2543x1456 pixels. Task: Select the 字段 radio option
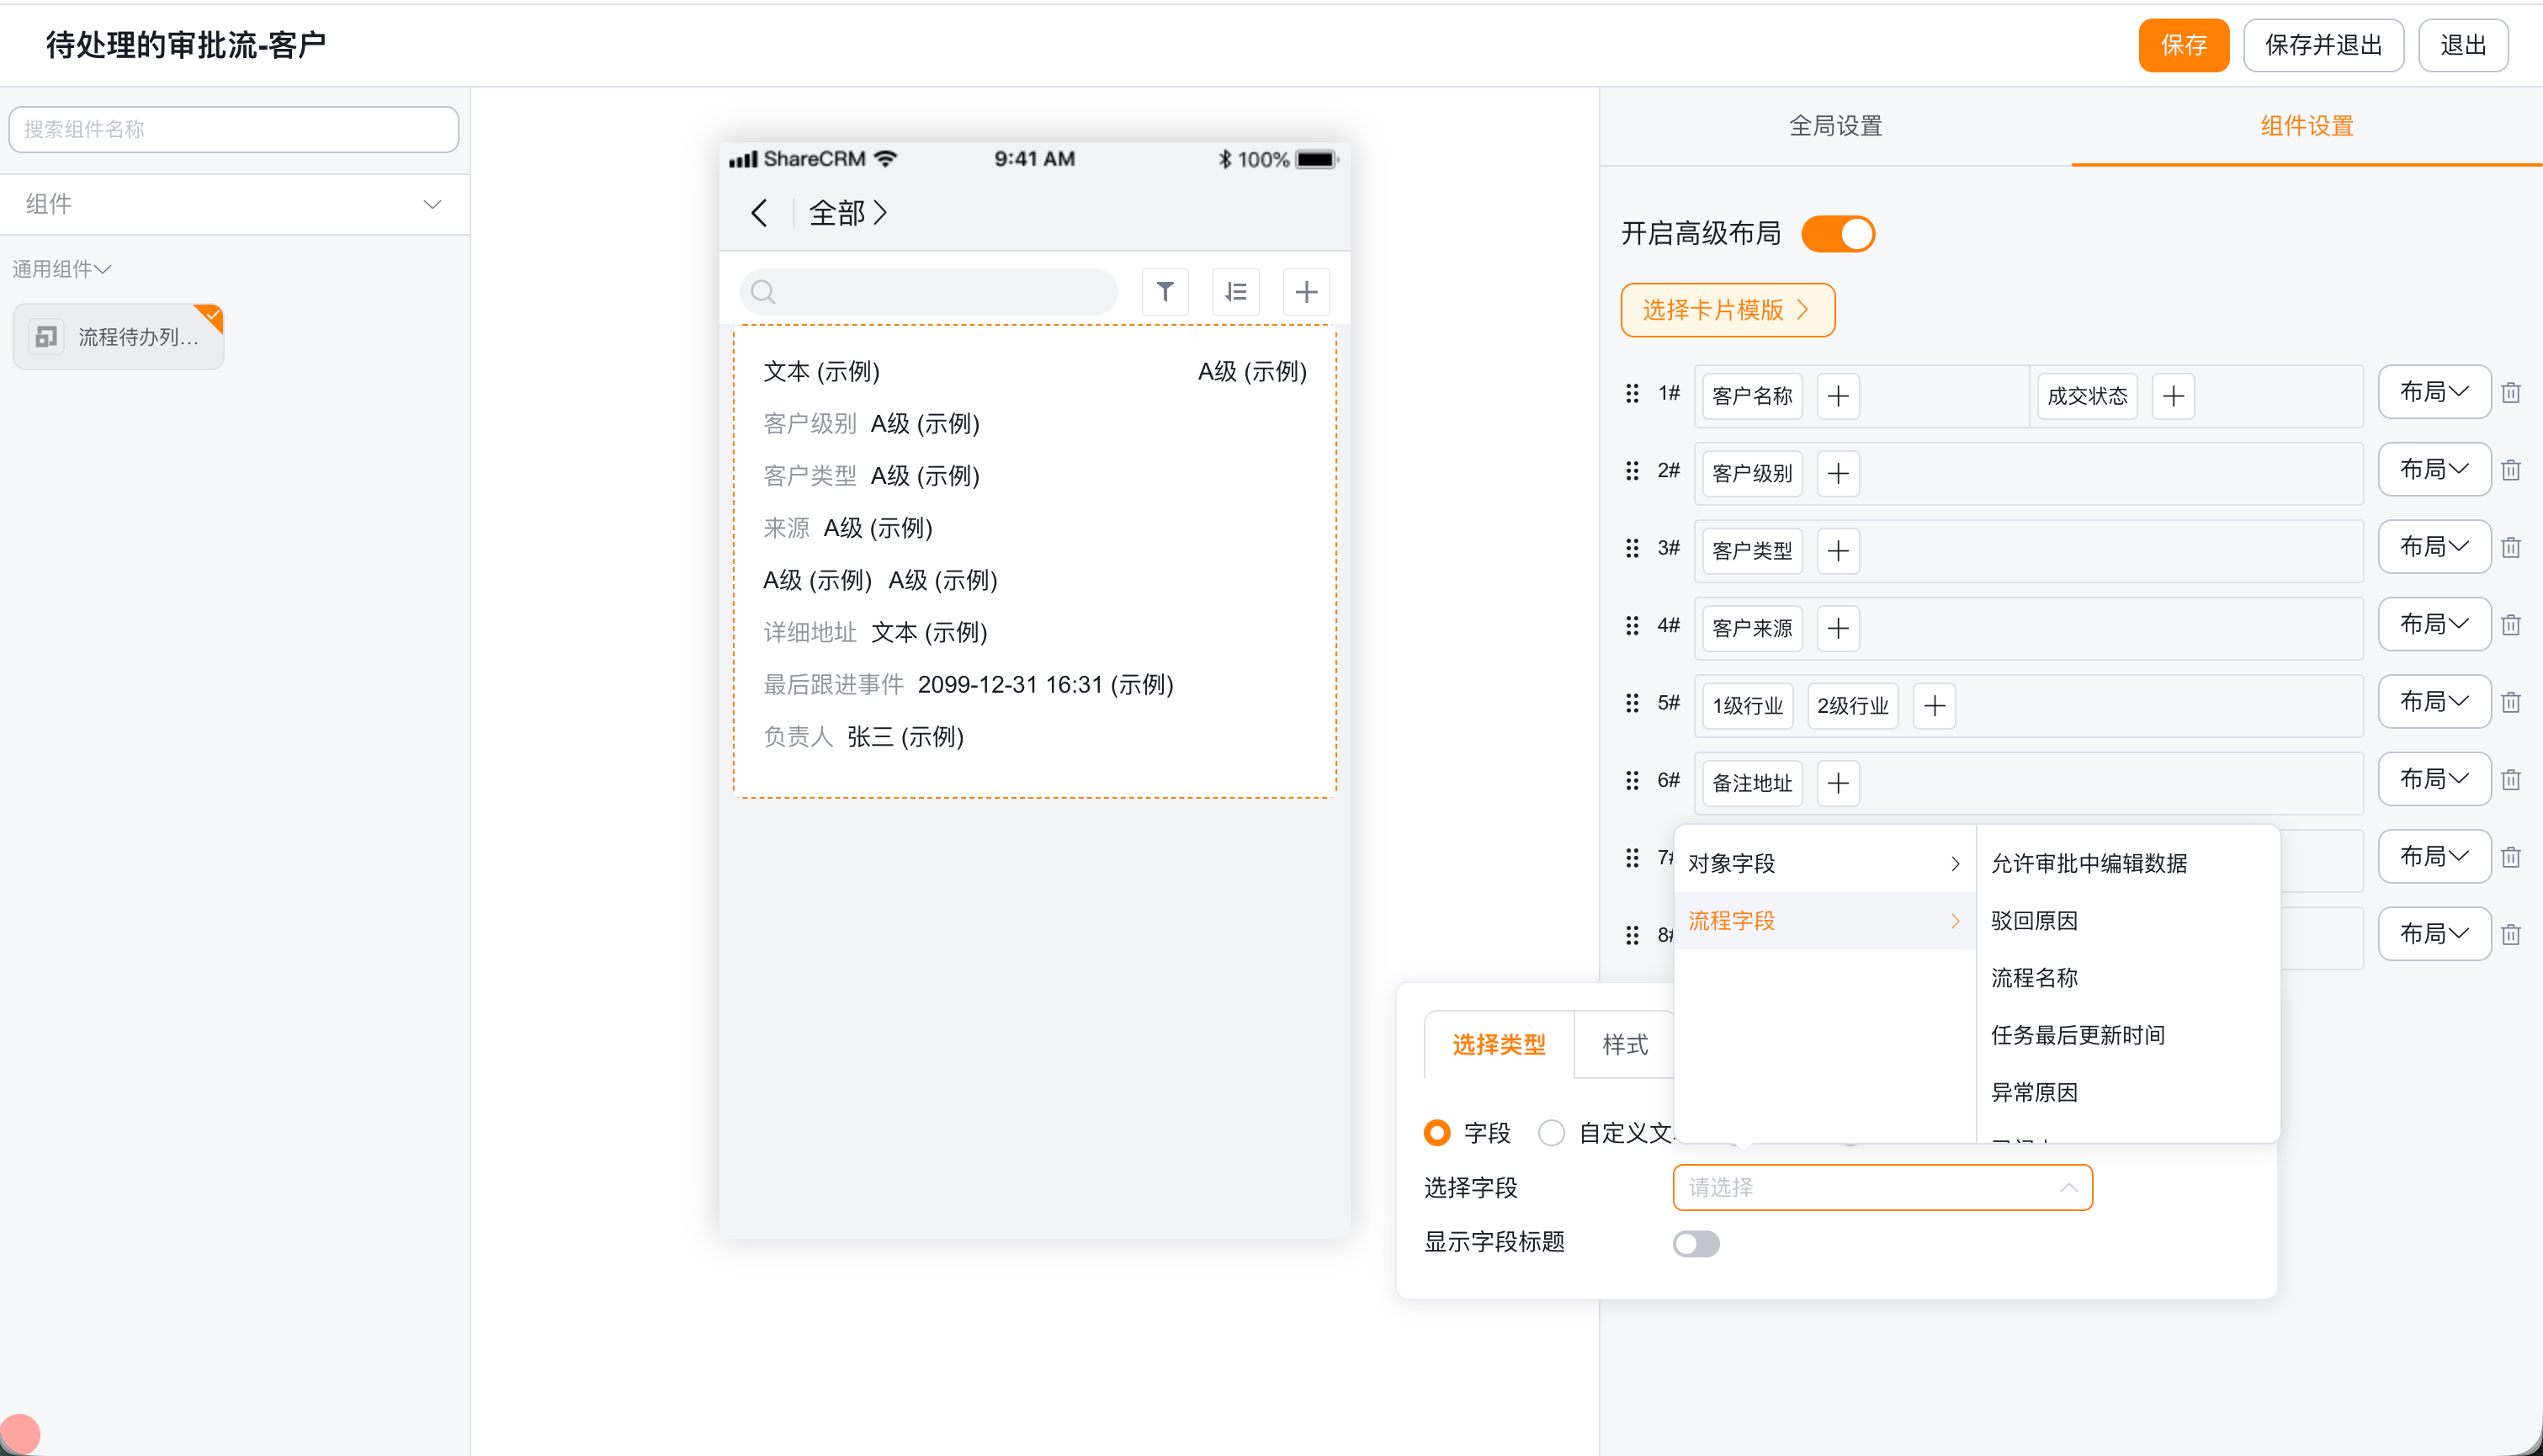coord(1437,1133)
